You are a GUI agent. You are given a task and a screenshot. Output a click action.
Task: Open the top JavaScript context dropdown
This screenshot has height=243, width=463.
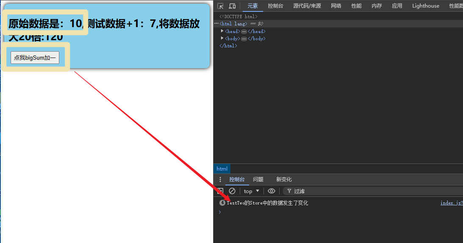coord(251,191)
